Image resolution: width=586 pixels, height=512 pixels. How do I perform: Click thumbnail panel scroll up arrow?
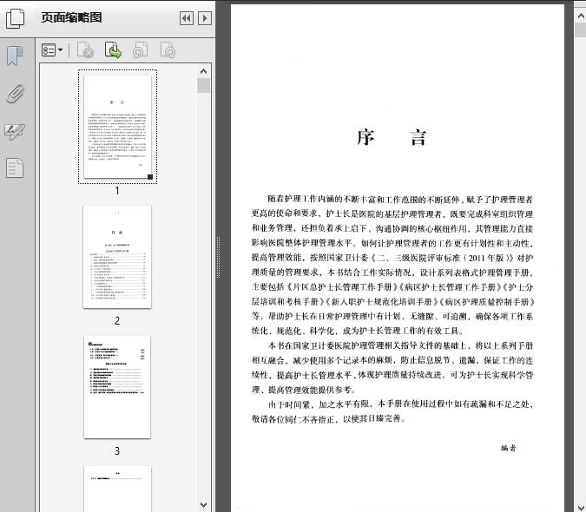204,71
